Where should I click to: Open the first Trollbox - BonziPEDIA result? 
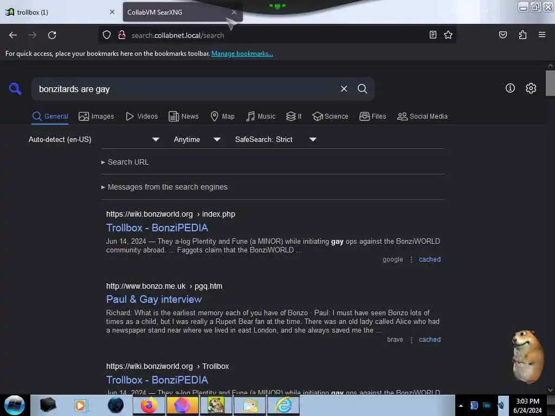(157, 228)
